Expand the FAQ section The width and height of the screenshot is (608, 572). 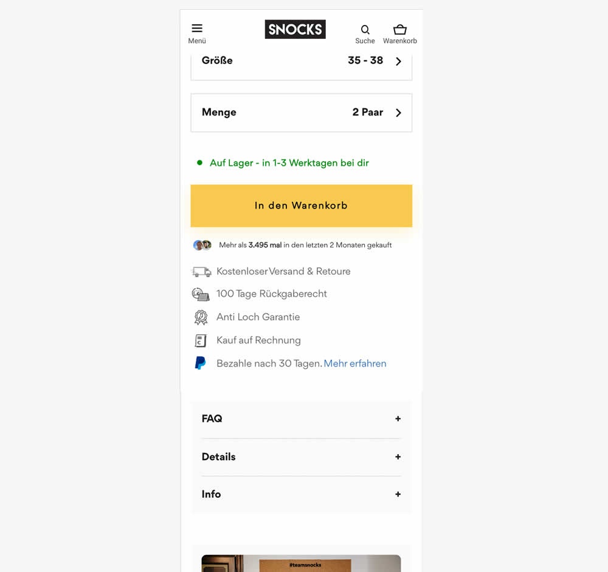pos(301,419)
